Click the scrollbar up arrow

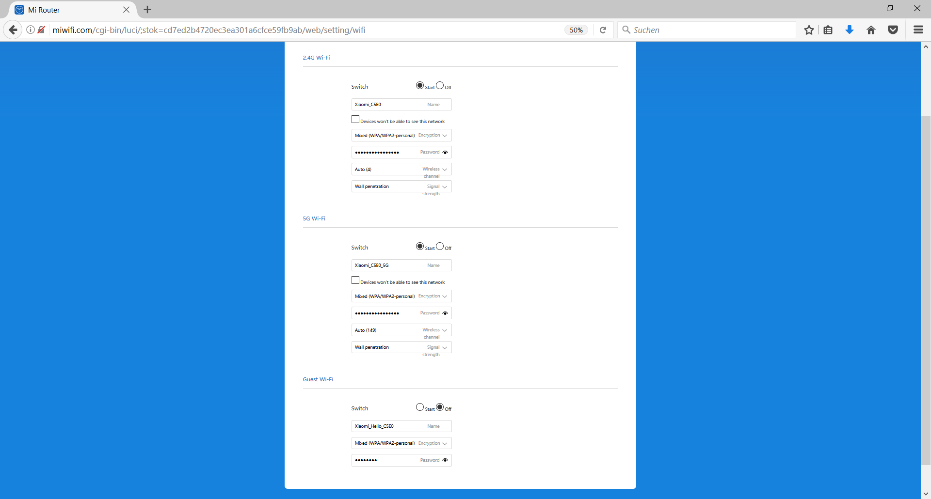coord(926,47)
